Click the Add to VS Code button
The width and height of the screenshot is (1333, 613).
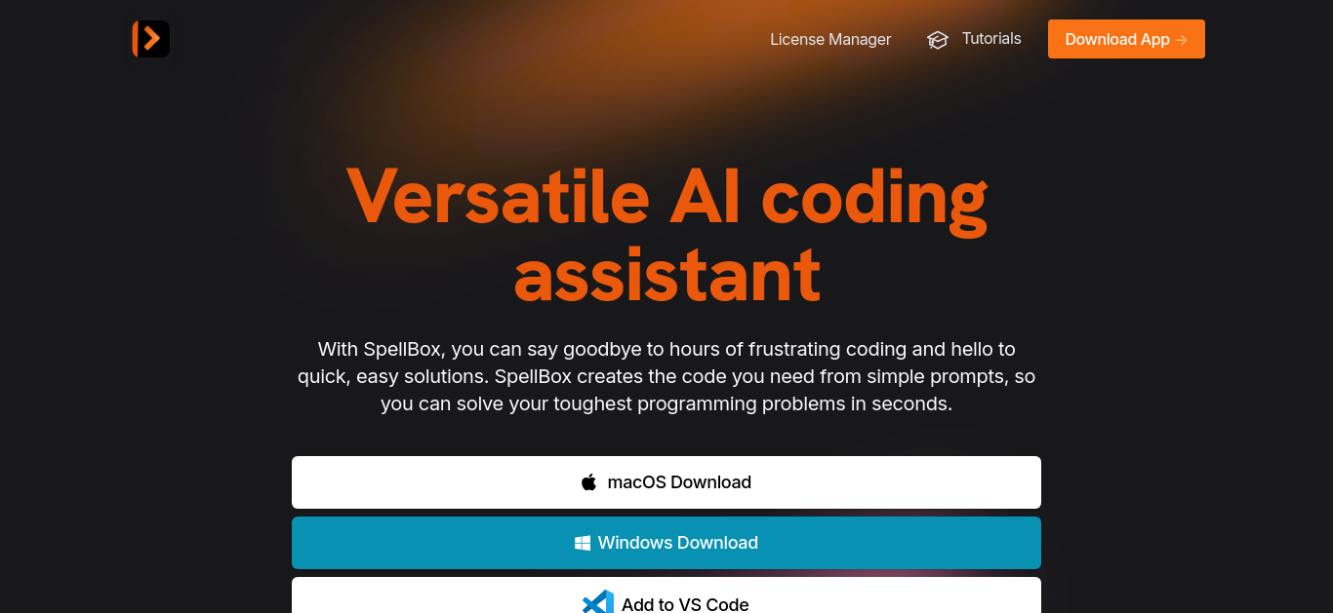pyautogui.click(x=666, y=595)
